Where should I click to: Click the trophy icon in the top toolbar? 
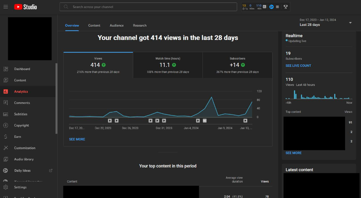(286, 7)
